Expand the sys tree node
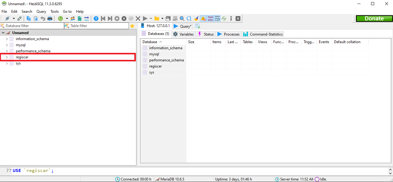393x182 pixels. pyautogui.click(x=7, y=63)
